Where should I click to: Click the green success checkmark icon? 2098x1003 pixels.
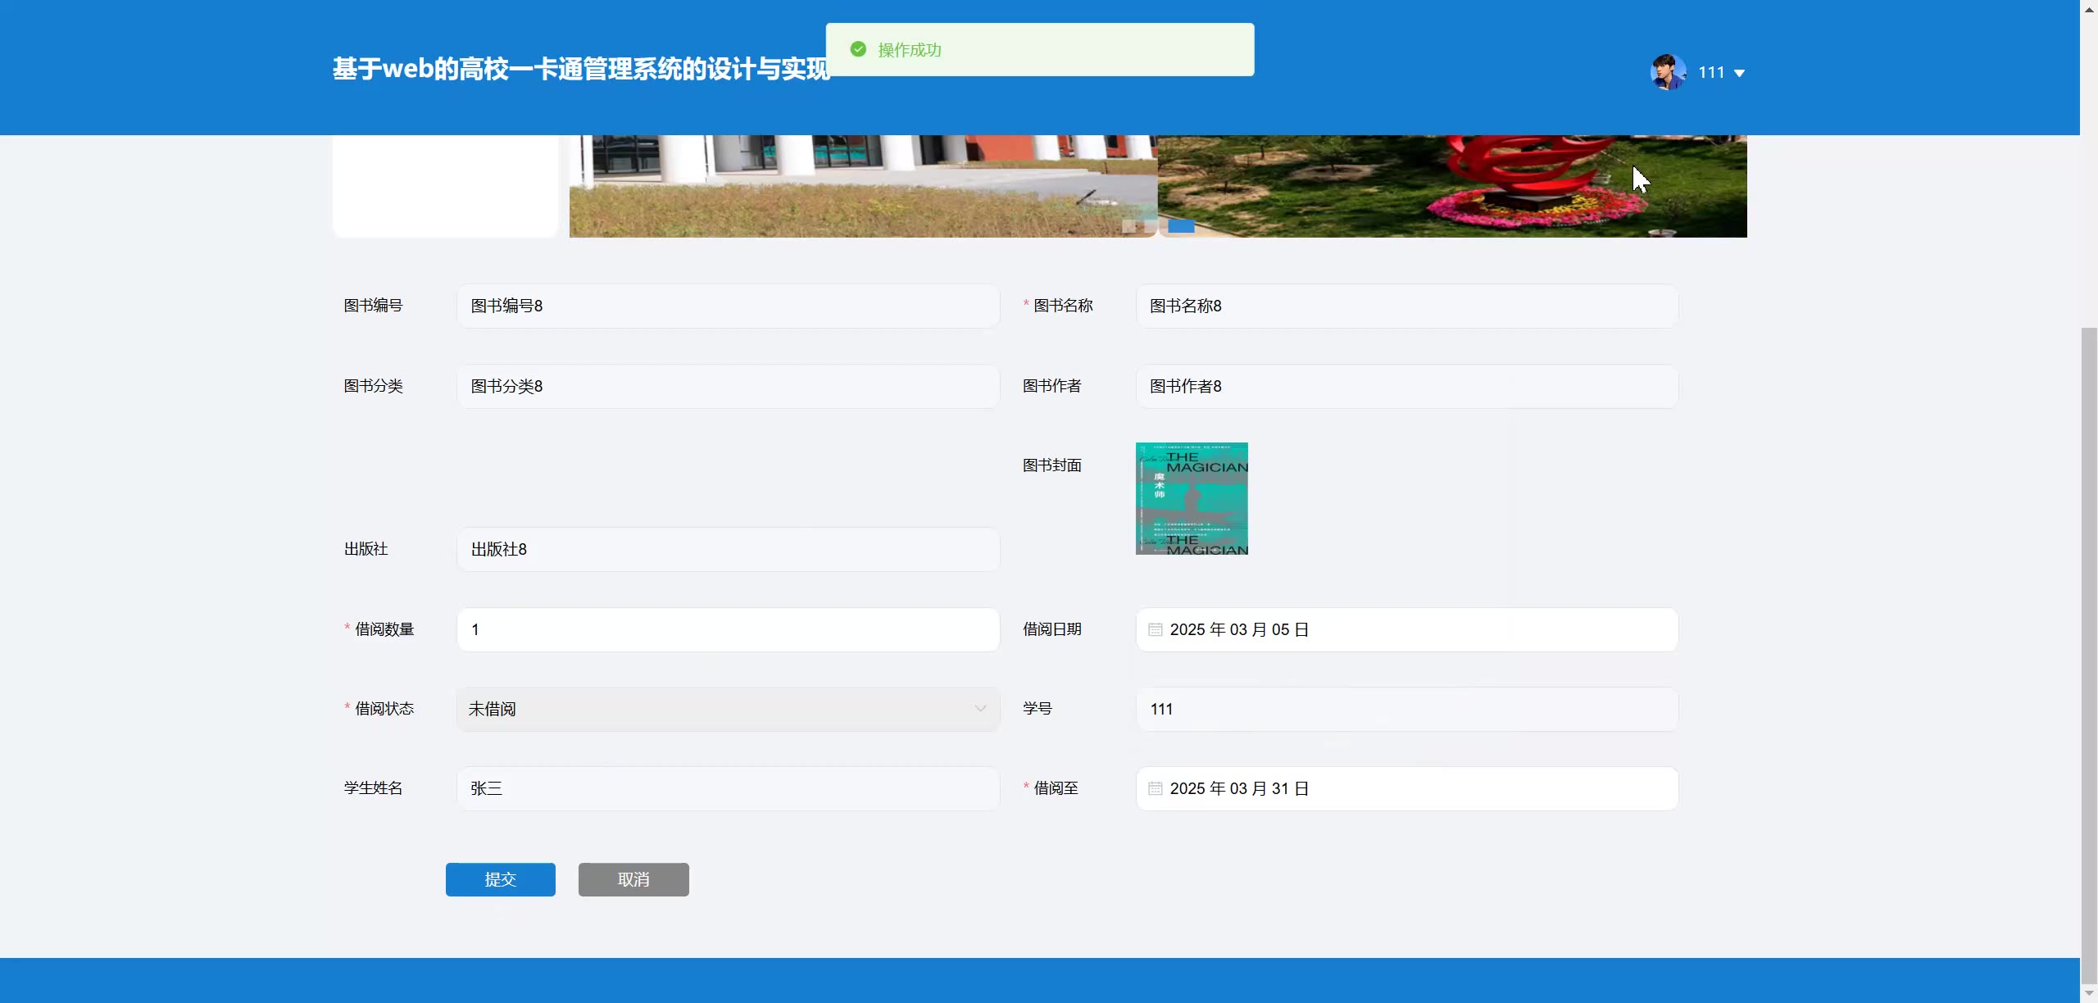pyautogui.click(x=858, y=49)
